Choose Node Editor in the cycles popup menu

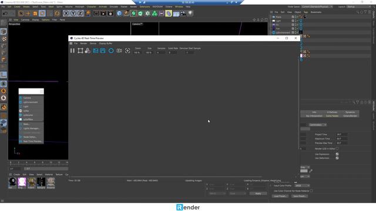[31, 137]
